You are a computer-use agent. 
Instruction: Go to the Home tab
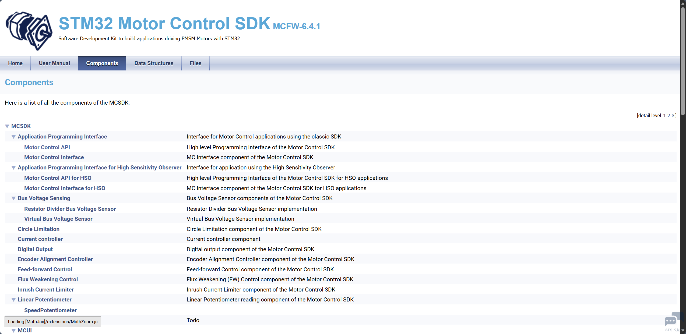pos(15,63)
